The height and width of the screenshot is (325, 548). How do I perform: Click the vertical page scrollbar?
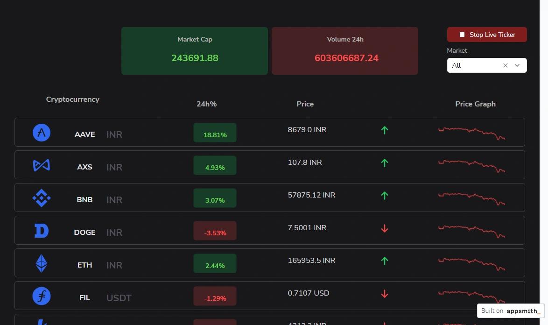tap(543, 162)
